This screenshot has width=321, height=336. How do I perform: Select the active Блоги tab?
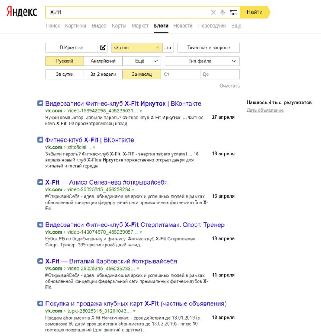click(x=161, y=26)
